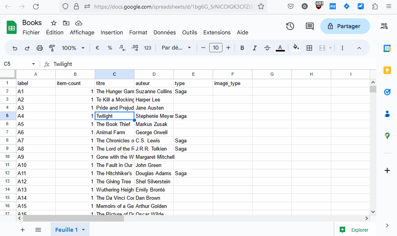Image resolution: width=397 pixels, height=236 pixels.
Task: Show the all sheets list
Action: pyautogui.click(x=38, y=230)
